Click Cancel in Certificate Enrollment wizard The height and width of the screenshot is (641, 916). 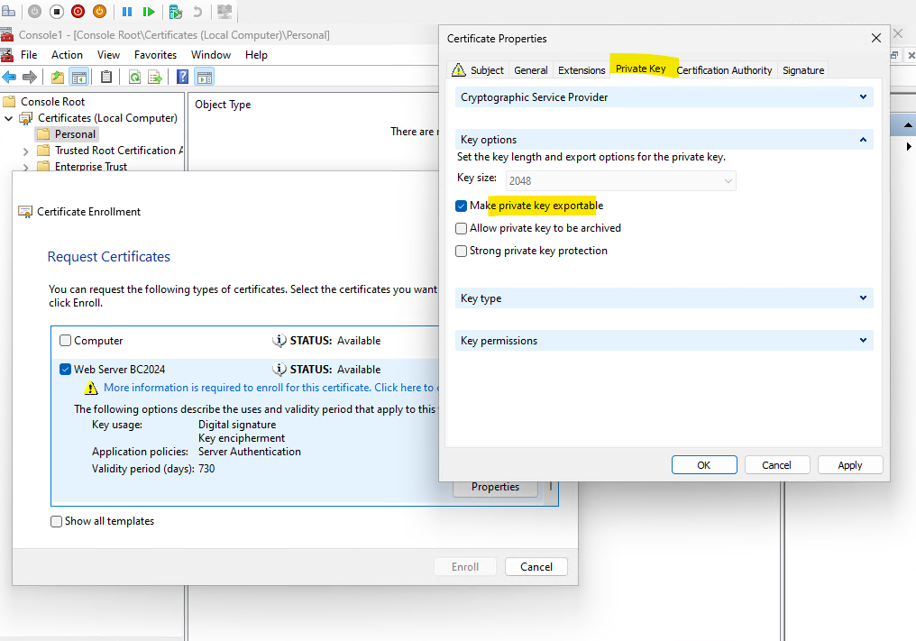pos(536,567)
